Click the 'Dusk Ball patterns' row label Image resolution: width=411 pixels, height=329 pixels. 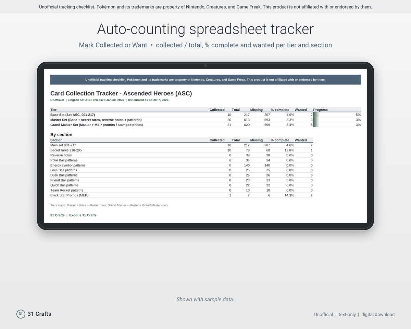[64, 175]
